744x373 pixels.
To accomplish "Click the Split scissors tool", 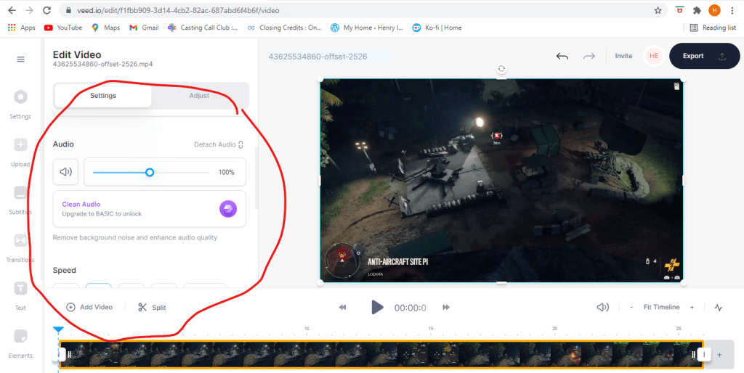I will (152, 307).
